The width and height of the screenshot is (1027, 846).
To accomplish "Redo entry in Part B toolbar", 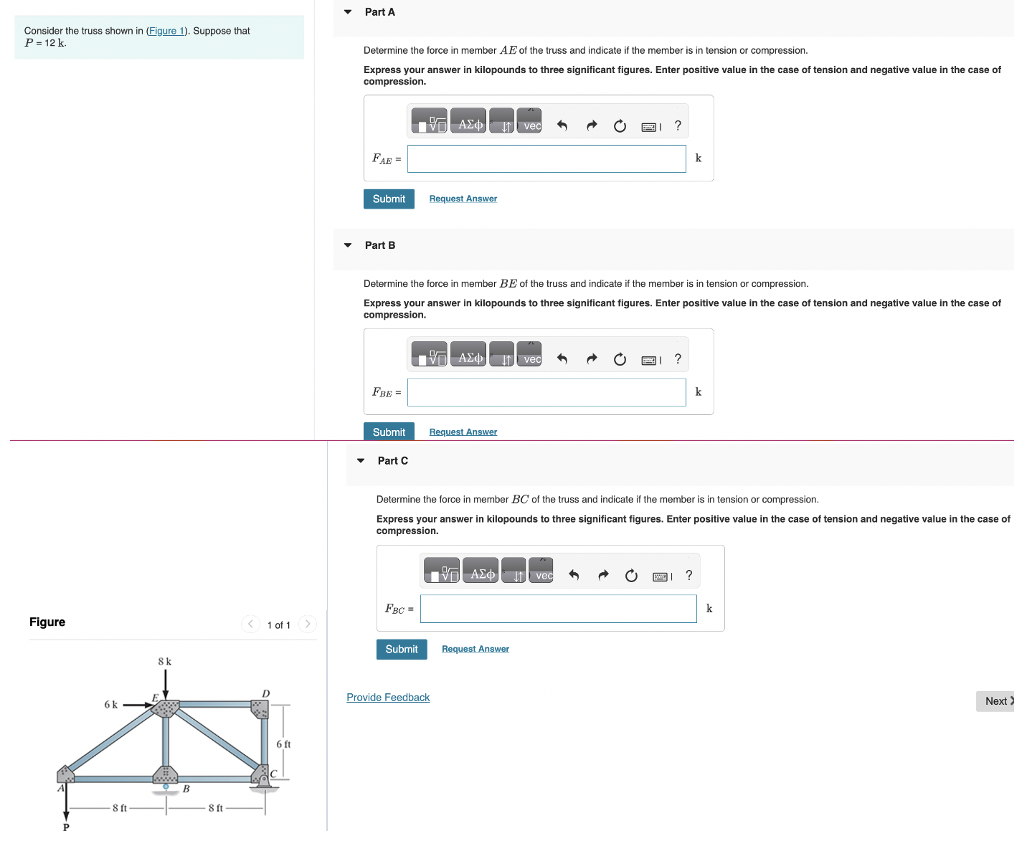I will coord(592,359).
